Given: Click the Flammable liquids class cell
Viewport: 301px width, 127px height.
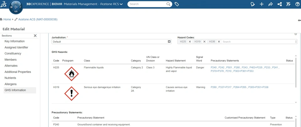Looking at the screenshot, I should pyautogui.click(x=94, y=68).
